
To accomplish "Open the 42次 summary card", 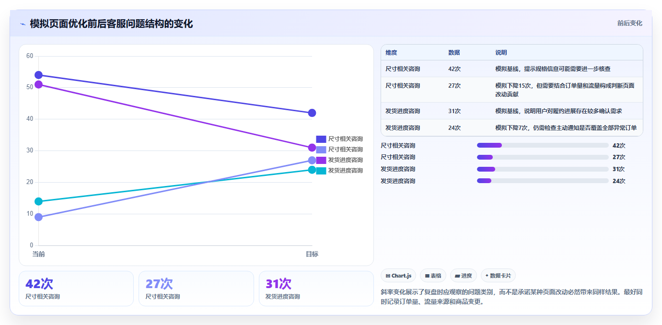I will coord(76,289).
